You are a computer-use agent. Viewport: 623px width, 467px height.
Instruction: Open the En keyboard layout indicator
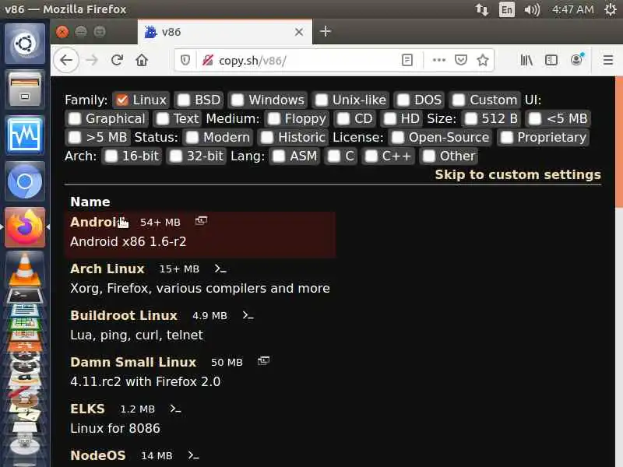tap(507, 9)
